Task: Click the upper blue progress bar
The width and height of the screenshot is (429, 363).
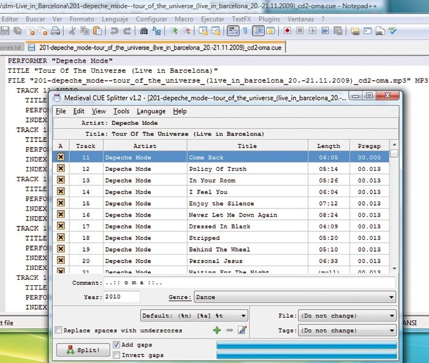Action: (x=306, y=345)
